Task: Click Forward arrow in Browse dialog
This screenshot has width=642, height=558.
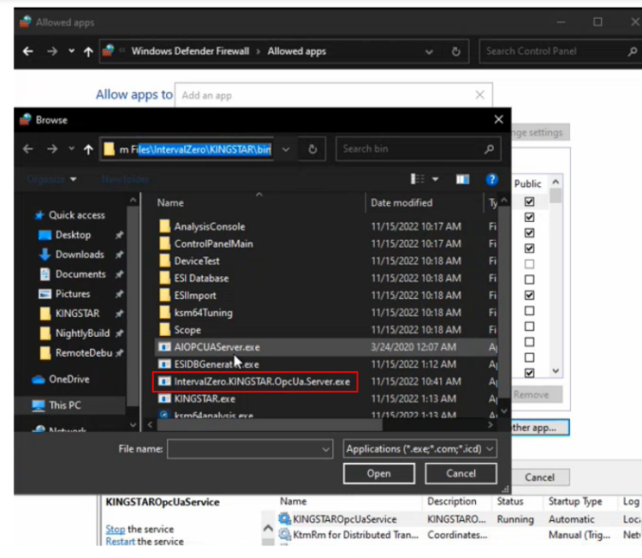Action: click(x=52, y=149)
